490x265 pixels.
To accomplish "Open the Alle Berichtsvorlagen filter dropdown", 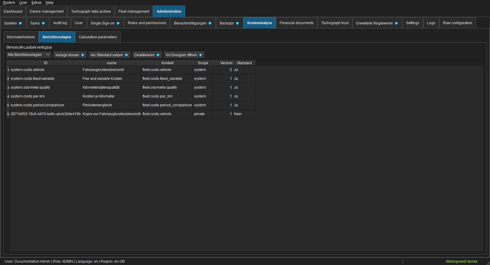I will 29,55.
